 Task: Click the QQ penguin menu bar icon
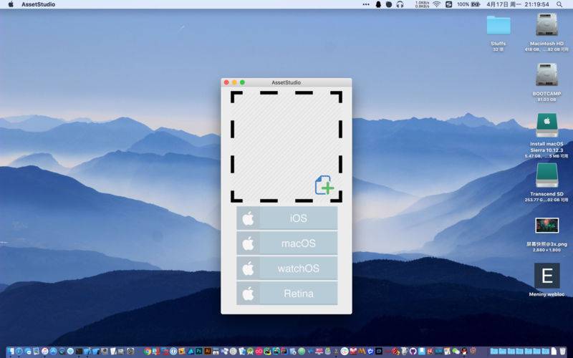tap(379, 4)
